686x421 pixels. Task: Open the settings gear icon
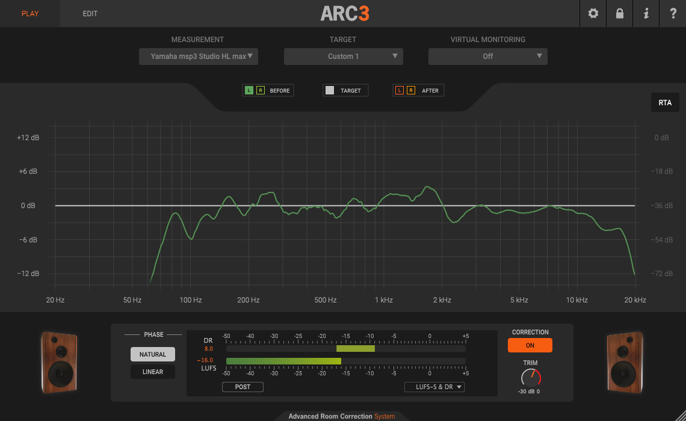(593, 13)
